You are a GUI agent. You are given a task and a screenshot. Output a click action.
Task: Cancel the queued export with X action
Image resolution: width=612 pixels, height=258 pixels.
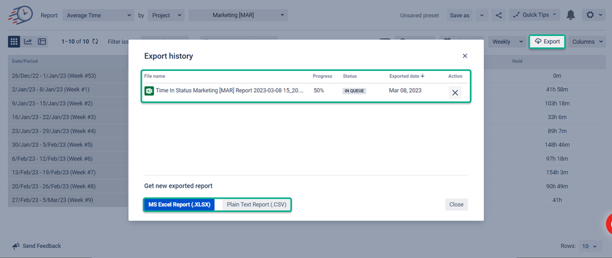pyautogui.click(x=454, y=92)
